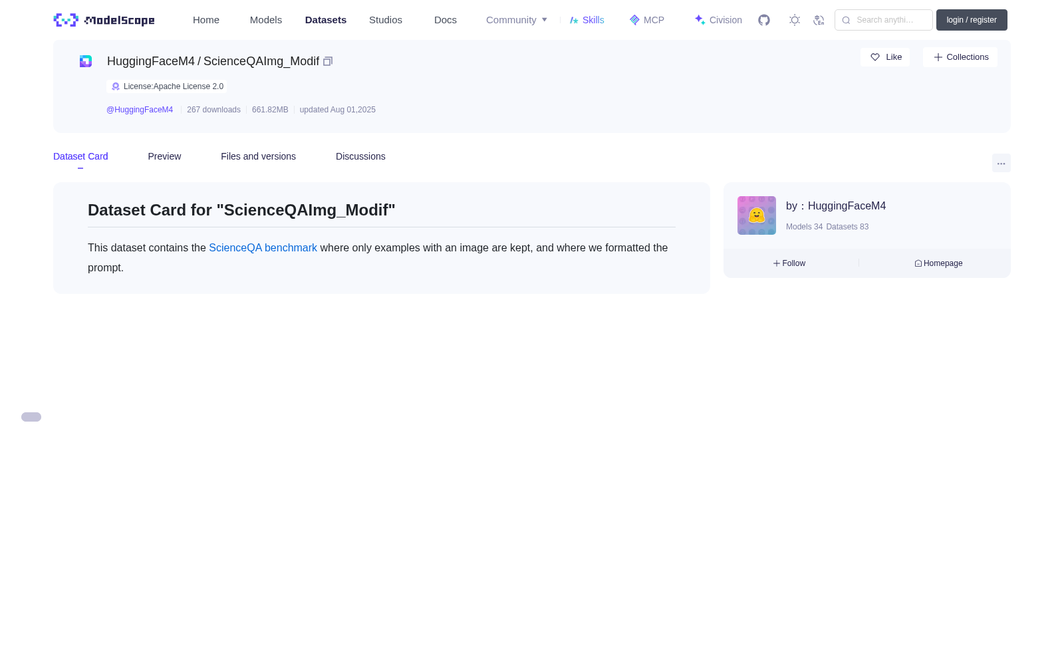The image size is (1064, 665).
Task: Click the @HuggingFaceM4 author link
Action: [x=140, y=110]
